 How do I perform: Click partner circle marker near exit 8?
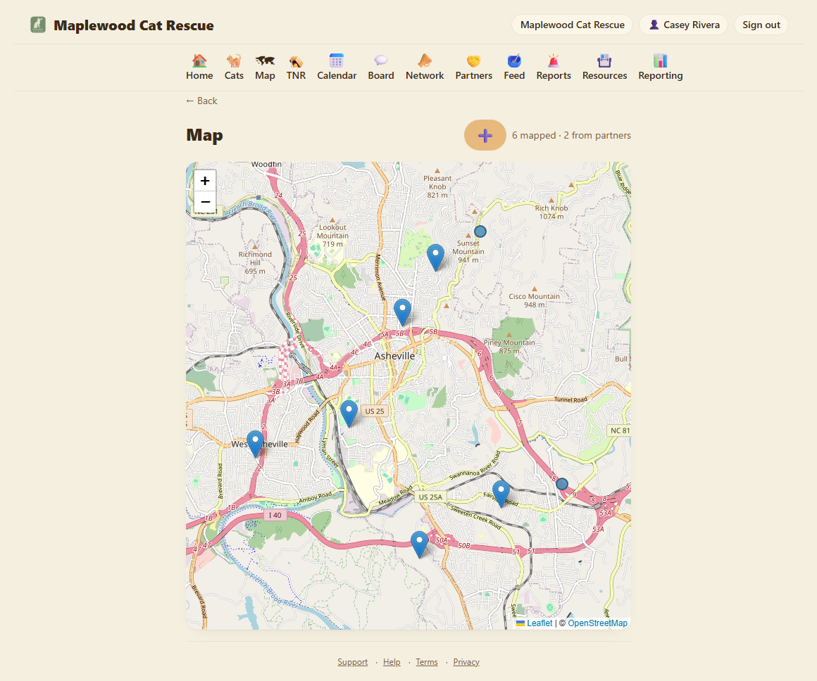(x=562, y=484)
